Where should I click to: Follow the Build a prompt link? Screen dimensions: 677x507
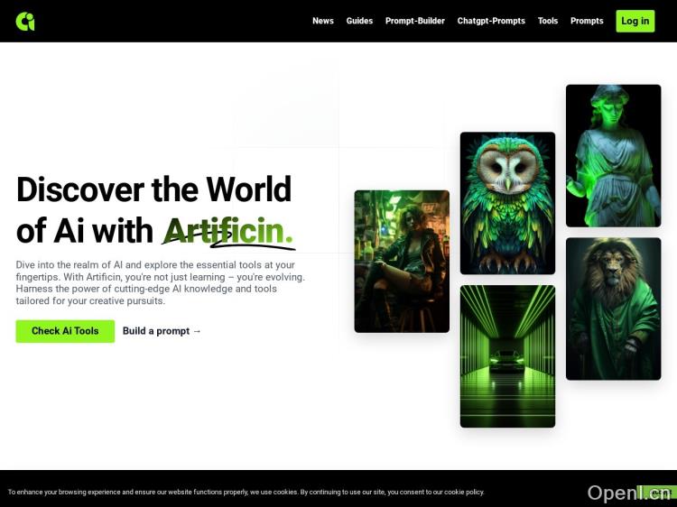[162, 331]
